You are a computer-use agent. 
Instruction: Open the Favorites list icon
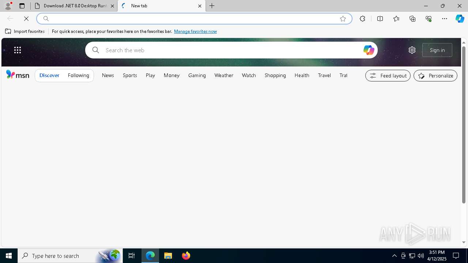(x=396, y=19)
